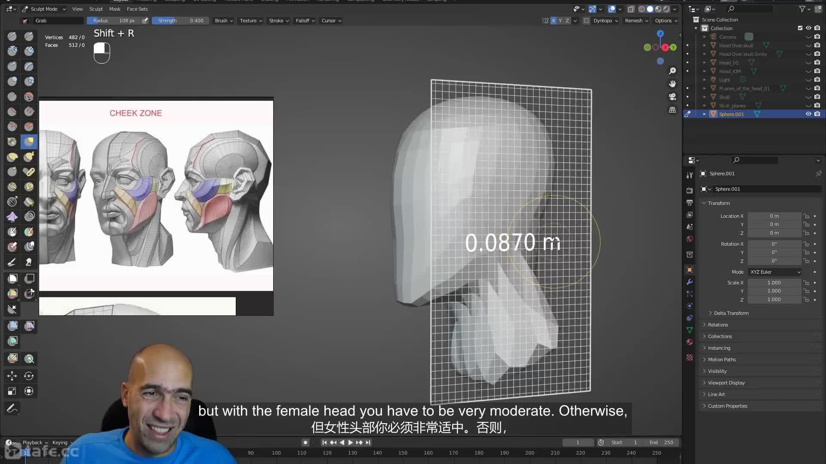Jump to the timeline end frame

click(x=368, y=443)
